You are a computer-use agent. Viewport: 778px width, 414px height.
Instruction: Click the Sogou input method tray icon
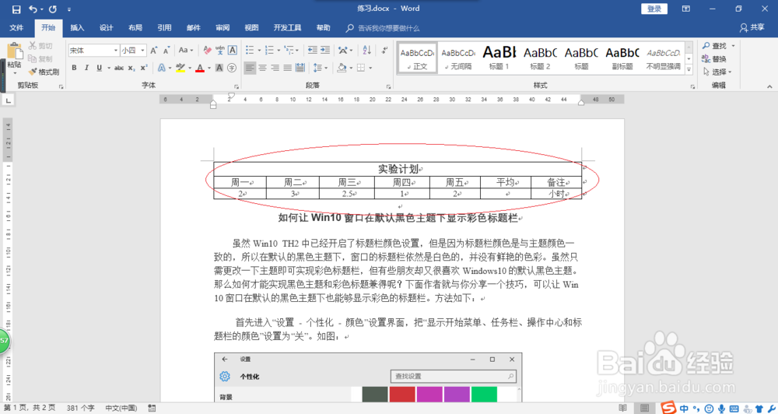[668, 408]
